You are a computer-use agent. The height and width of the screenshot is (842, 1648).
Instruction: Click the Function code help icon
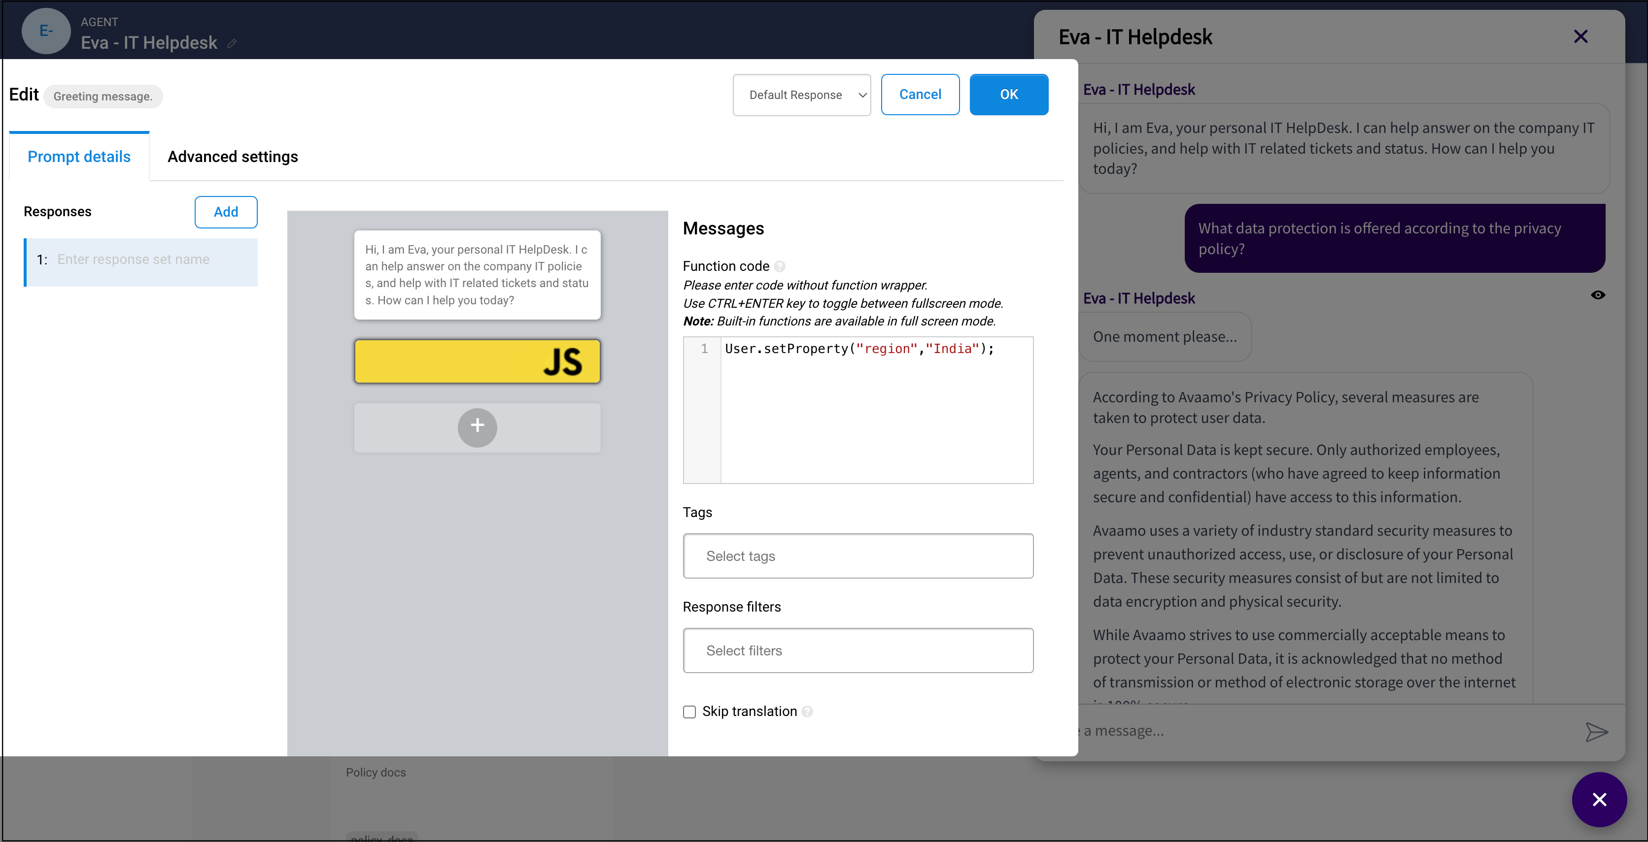779,266
